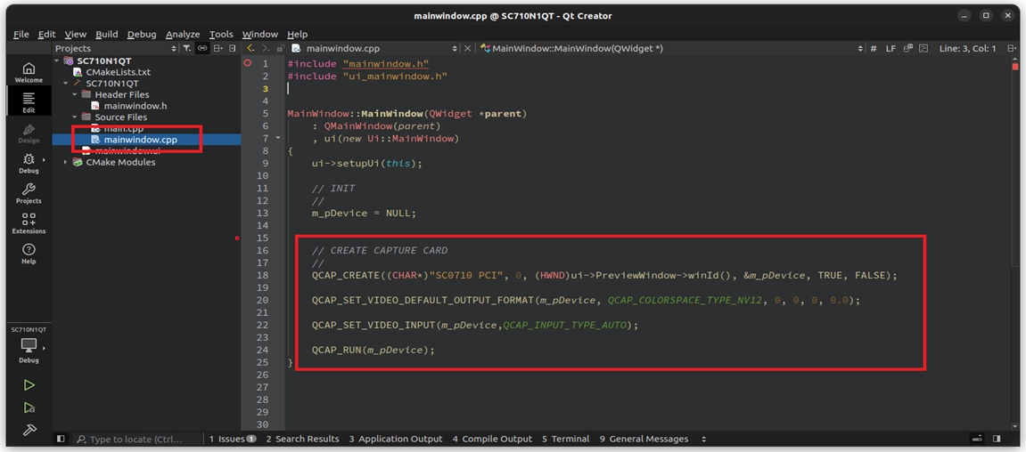Open the Analyze menu
The height and width of the screenshot is (452, 1026).
pyautogui.click(x=182, y=34)
